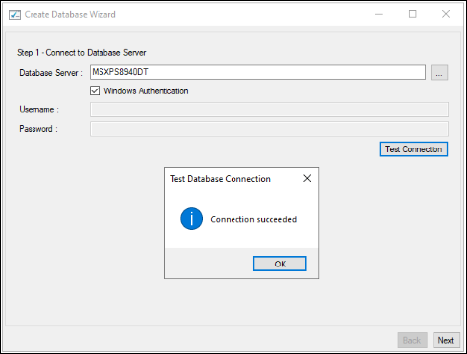Toggle the Windows Authentication checkbox

click(95, 90)
